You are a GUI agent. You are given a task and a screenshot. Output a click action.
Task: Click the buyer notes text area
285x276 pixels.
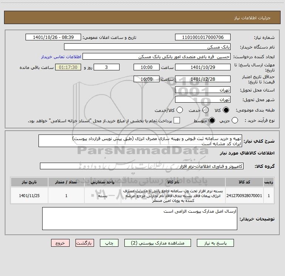(140, 219)
